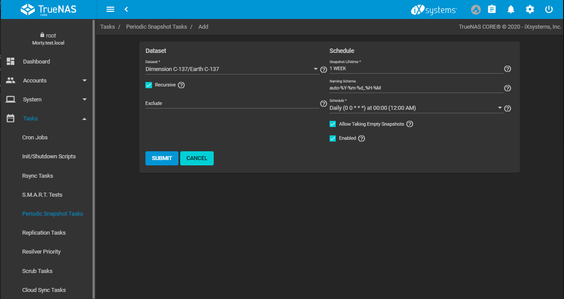564x299 pixels.
Task: Click the CANCEL button
Action: (197, 158)
